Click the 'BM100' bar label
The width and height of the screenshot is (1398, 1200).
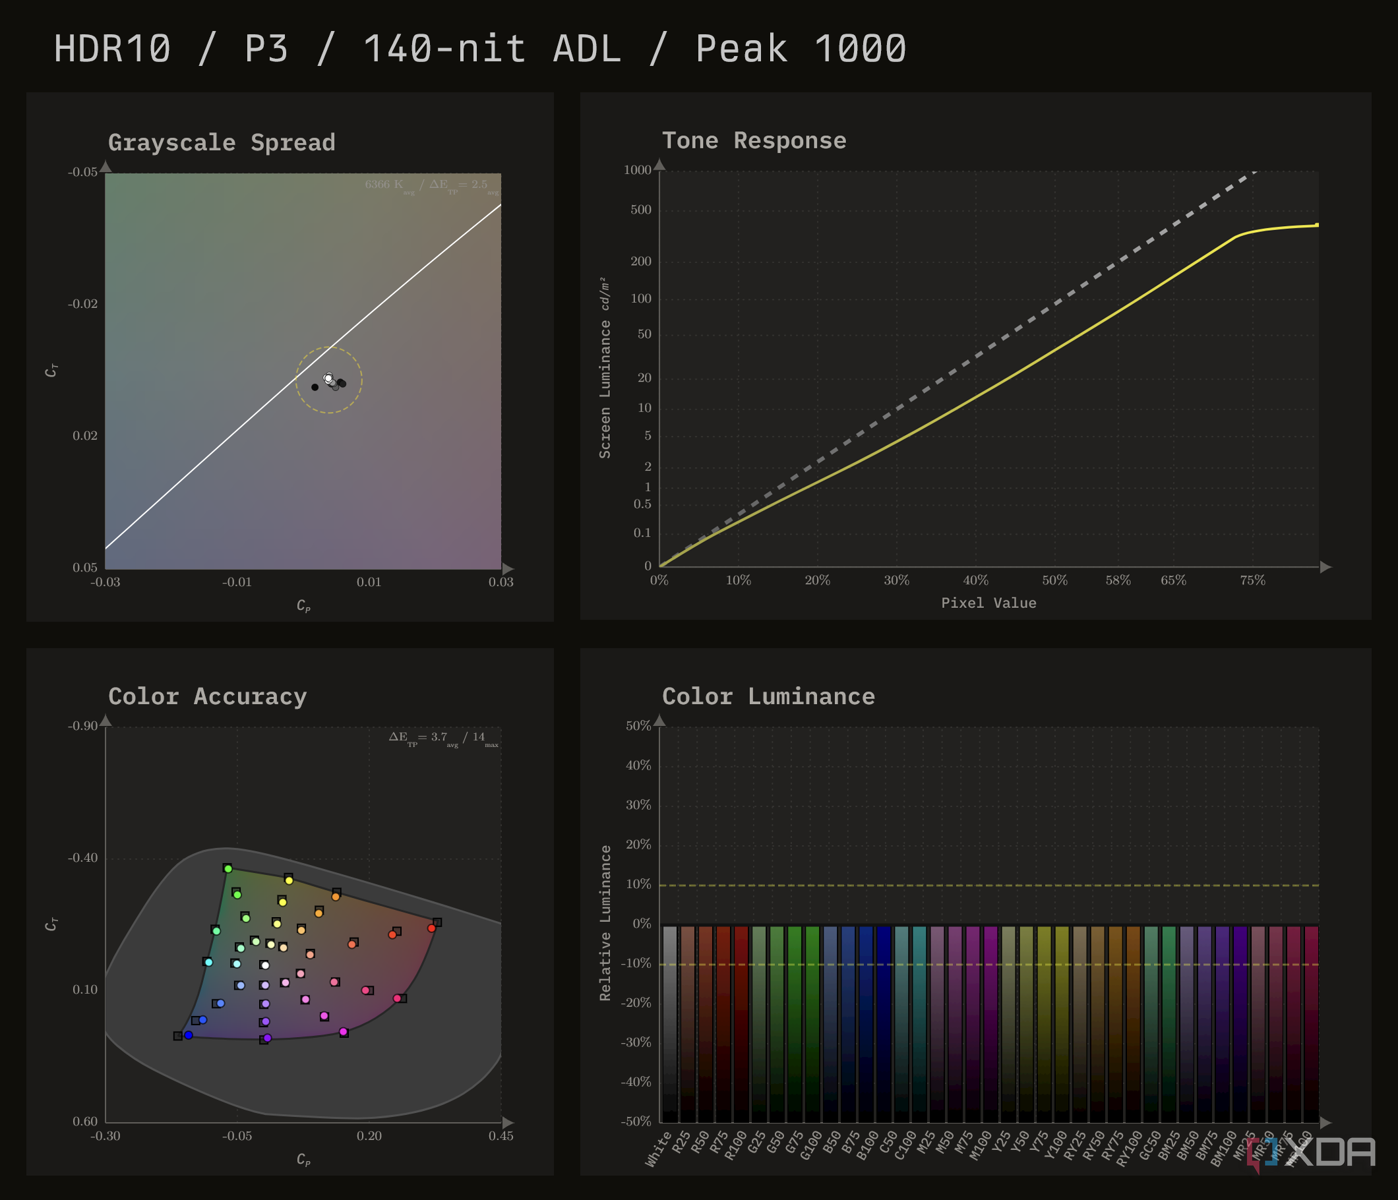(x=1223, y=1149)
